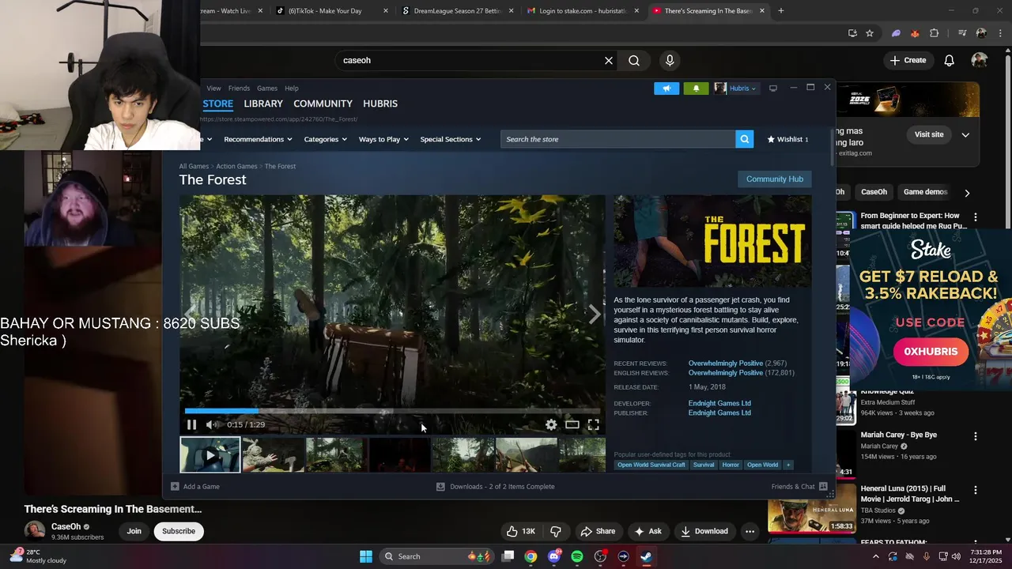The width and height of the screenshot is (1012, 569).
Task: Go to next media with right arrow
Action: [595, 314]
